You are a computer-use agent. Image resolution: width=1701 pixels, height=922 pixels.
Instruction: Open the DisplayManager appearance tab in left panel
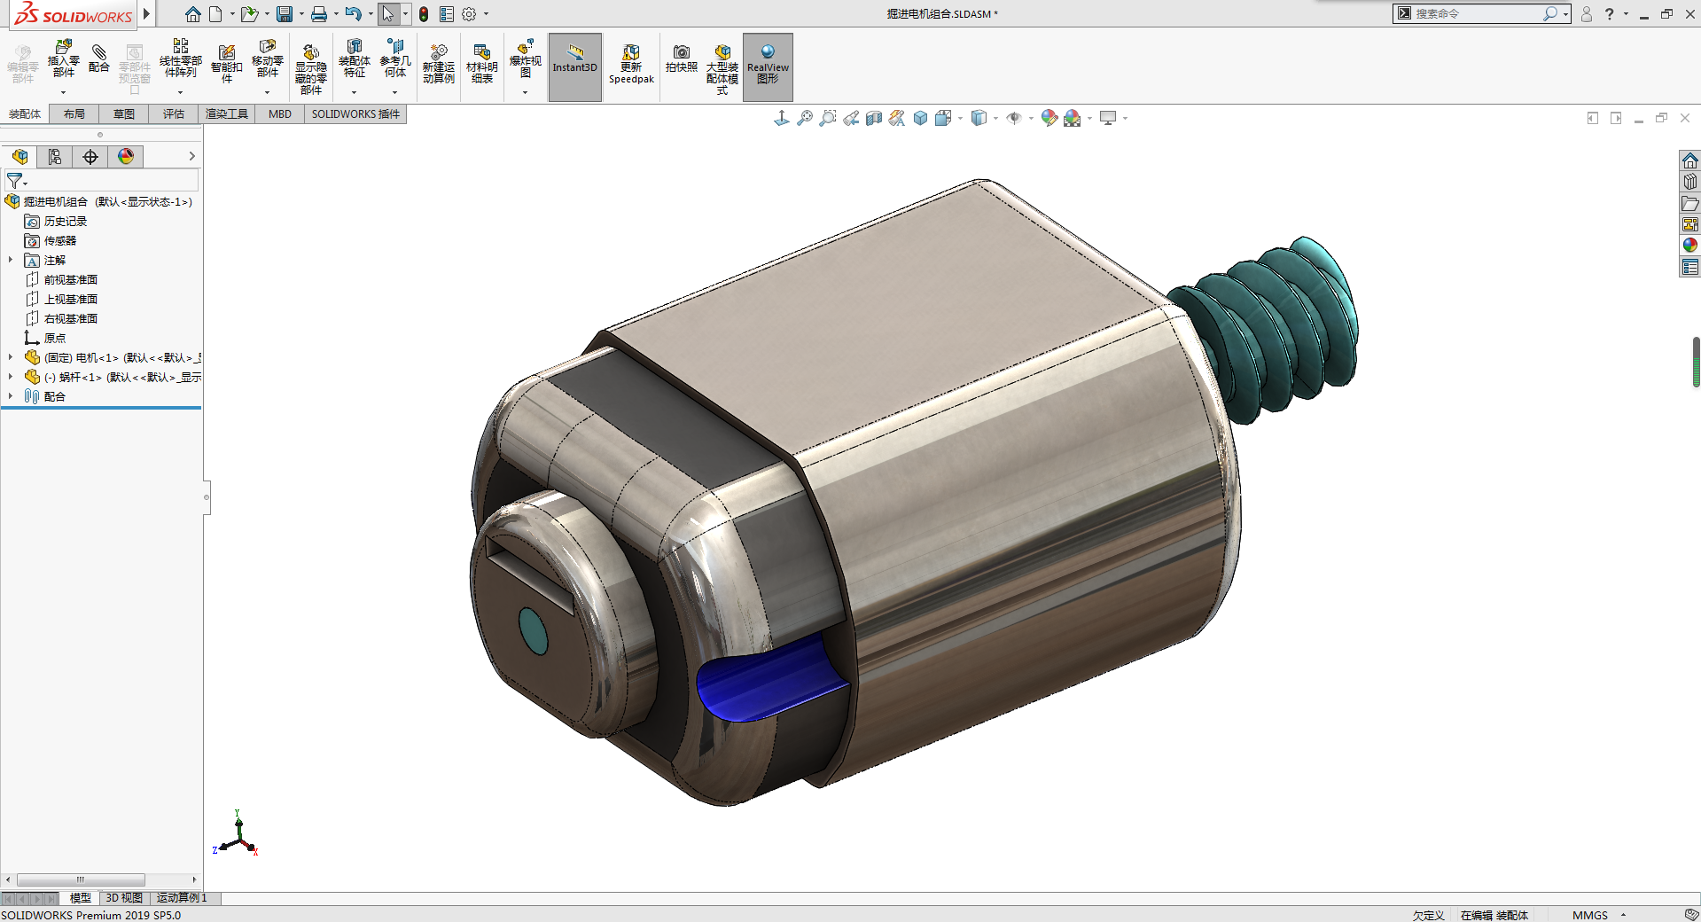[x=126, y=157]
